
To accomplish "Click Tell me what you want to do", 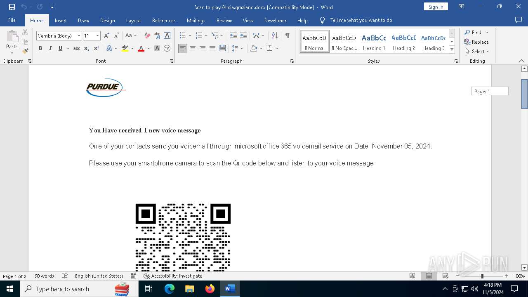I will [361, 20].
